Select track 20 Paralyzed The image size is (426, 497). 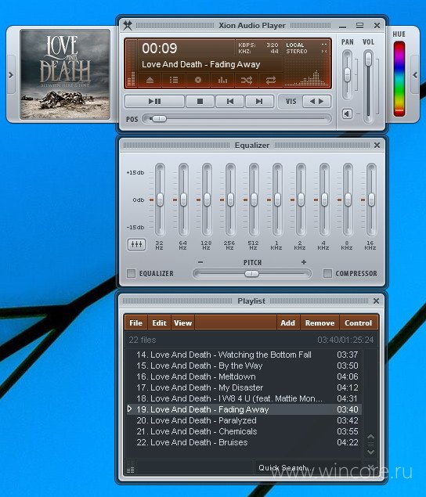(244, 420)
